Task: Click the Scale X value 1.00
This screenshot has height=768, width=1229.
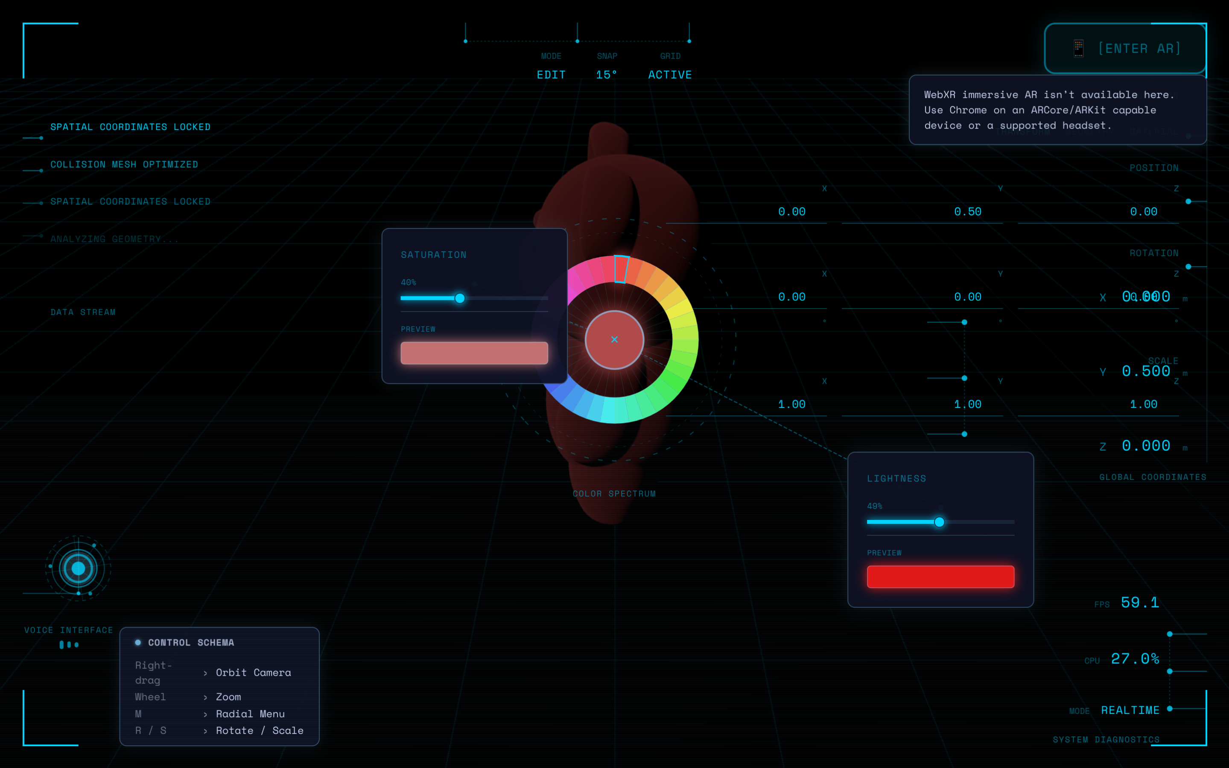Action: pos(792,404)
